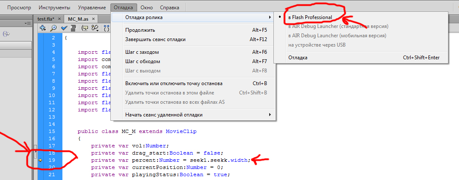This screenshot has height=180, width=459.
Task: Click the import statement on line 5
Action: point(94,59)
